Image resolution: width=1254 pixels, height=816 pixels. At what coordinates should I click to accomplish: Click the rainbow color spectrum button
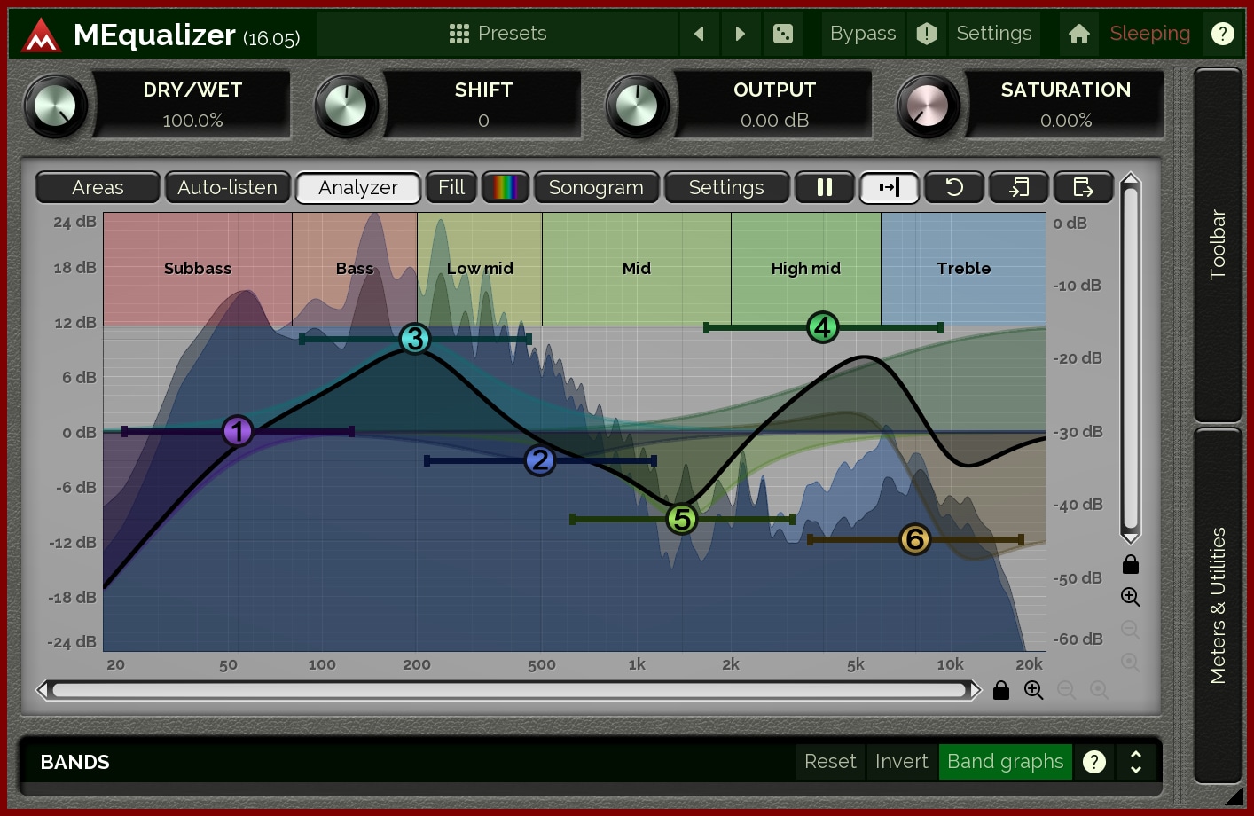tap(506, 187)
